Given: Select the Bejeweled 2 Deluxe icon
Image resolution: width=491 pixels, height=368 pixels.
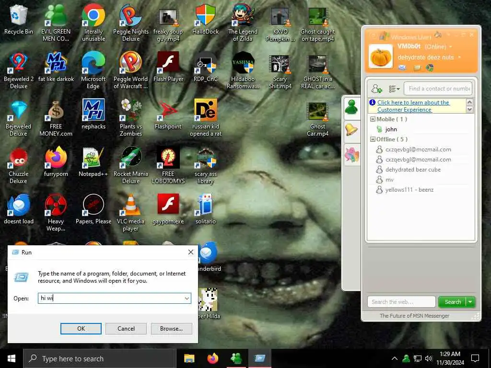Looking at the screenshot, I should (x=19, y=71).
